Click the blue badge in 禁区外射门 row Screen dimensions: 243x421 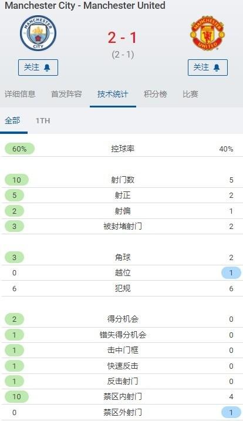point(231,412)
